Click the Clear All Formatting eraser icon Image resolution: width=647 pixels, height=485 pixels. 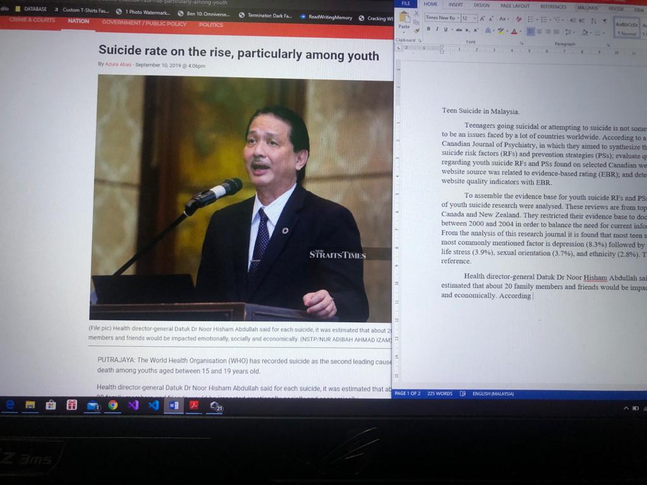point(519,19)
